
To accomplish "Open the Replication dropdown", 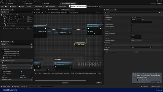I will [136, 38].
